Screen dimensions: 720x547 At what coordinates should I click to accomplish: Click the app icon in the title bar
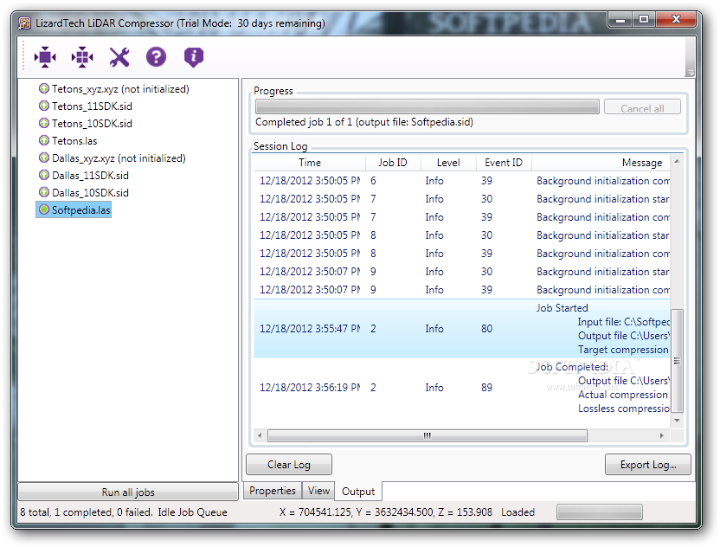(24, 23)
